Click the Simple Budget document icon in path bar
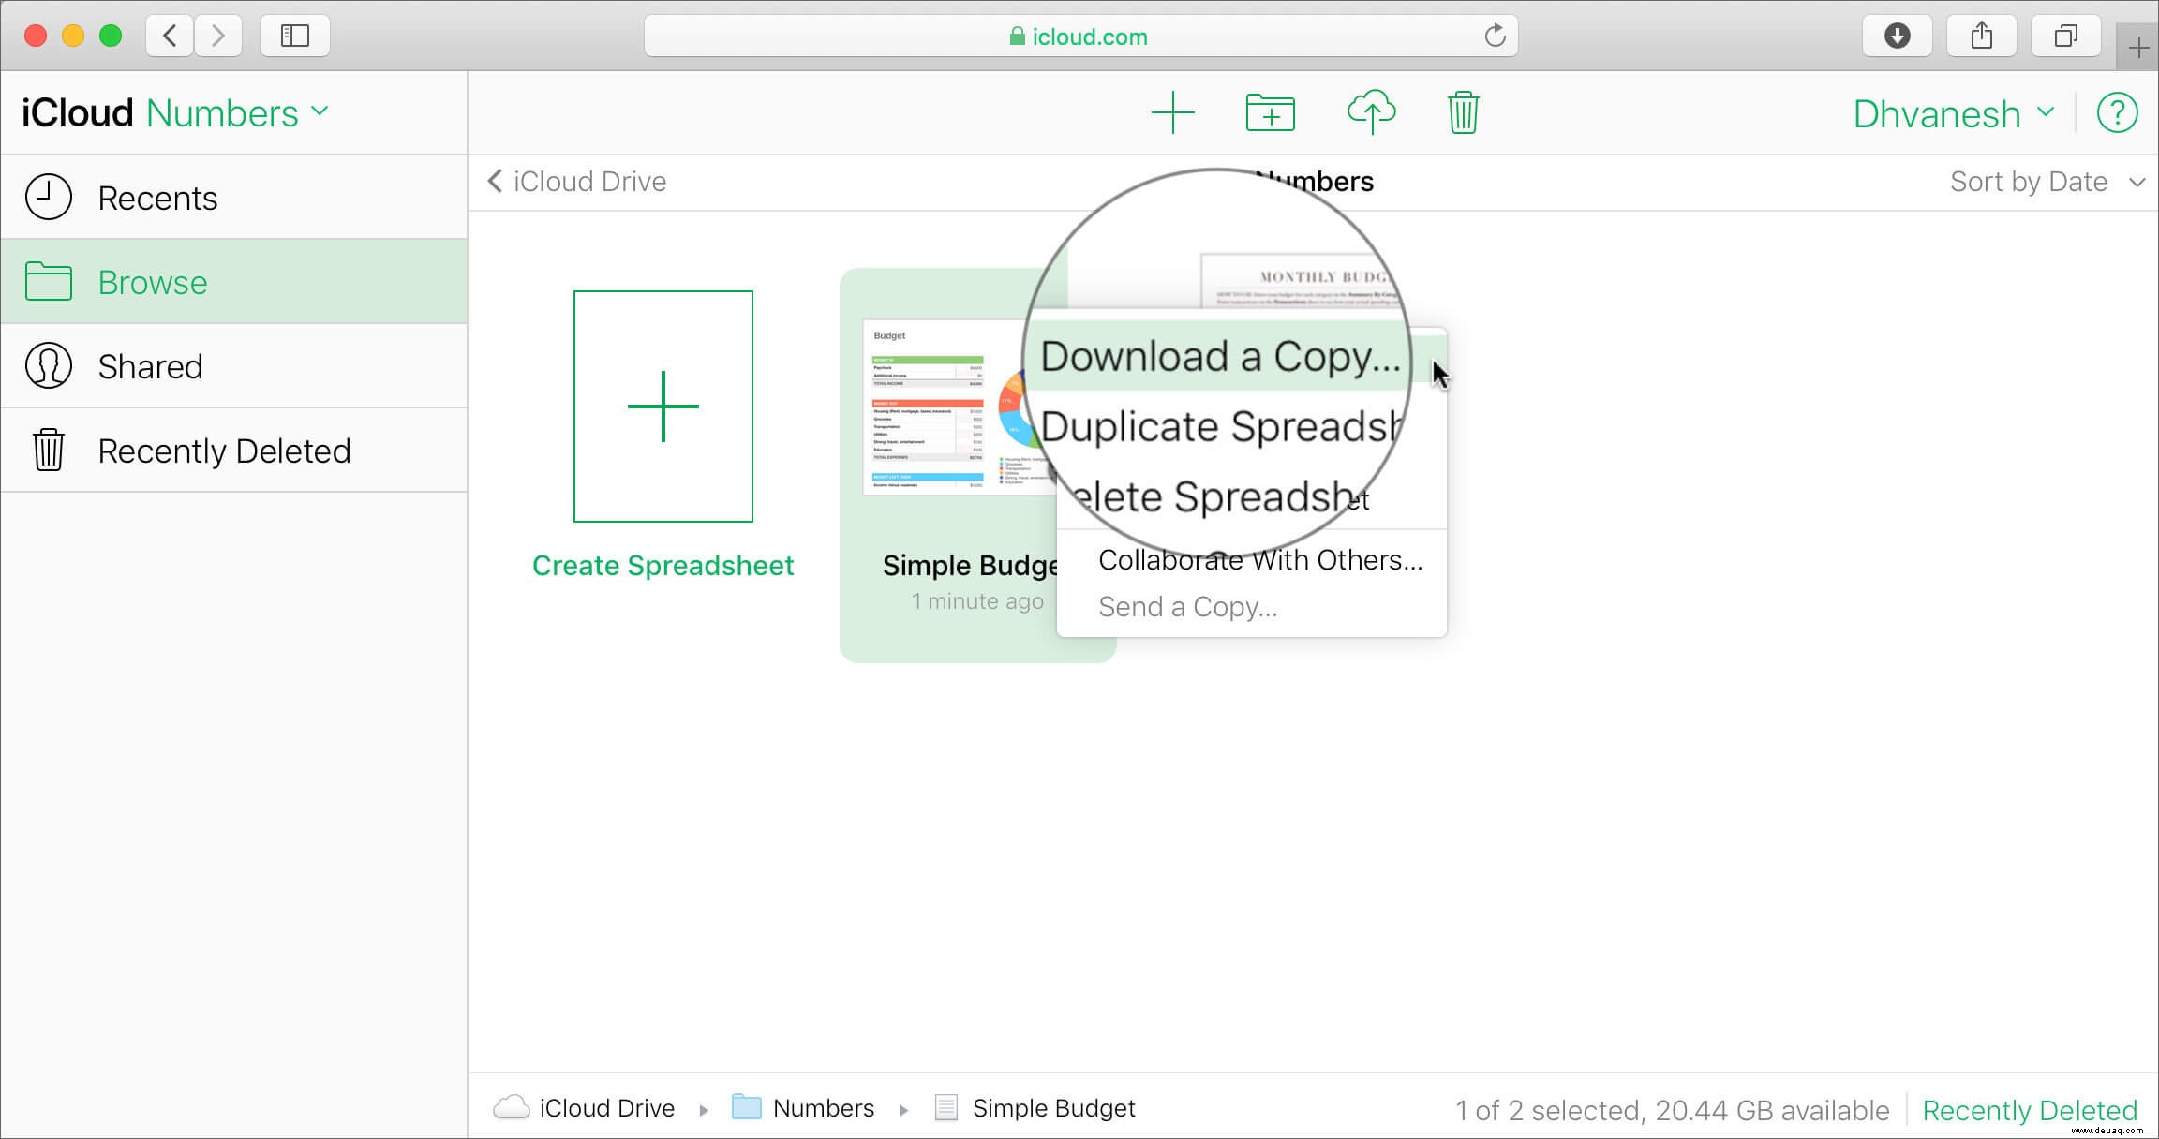The image size is (2159, 1139). tap(946, 1107)
